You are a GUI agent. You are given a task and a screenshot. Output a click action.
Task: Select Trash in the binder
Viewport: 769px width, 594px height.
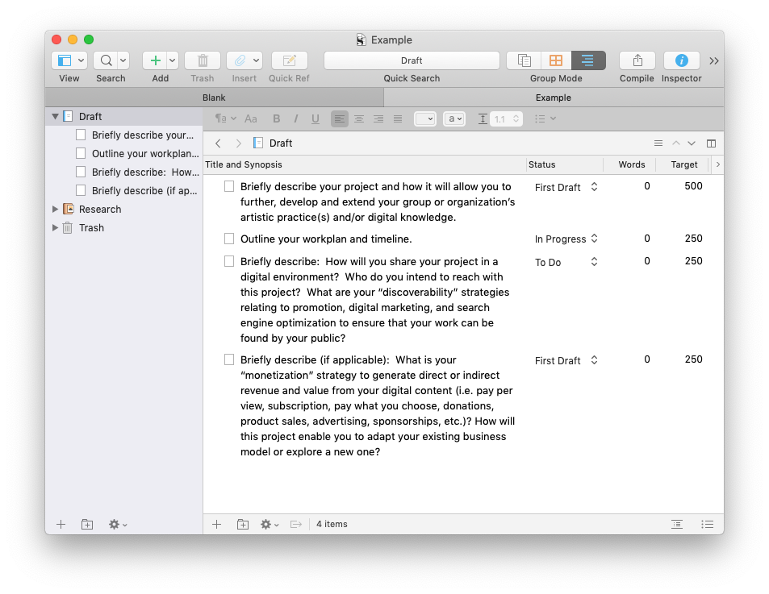coord(91,228)
